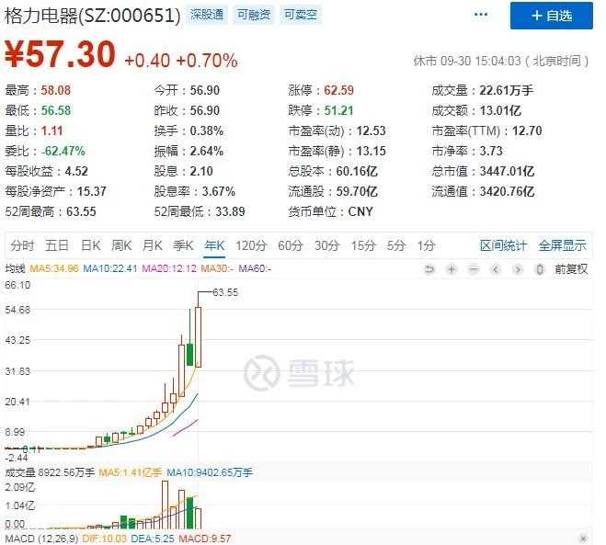
Task: Click the MA60:- moving average label
Action: (255, 268)
